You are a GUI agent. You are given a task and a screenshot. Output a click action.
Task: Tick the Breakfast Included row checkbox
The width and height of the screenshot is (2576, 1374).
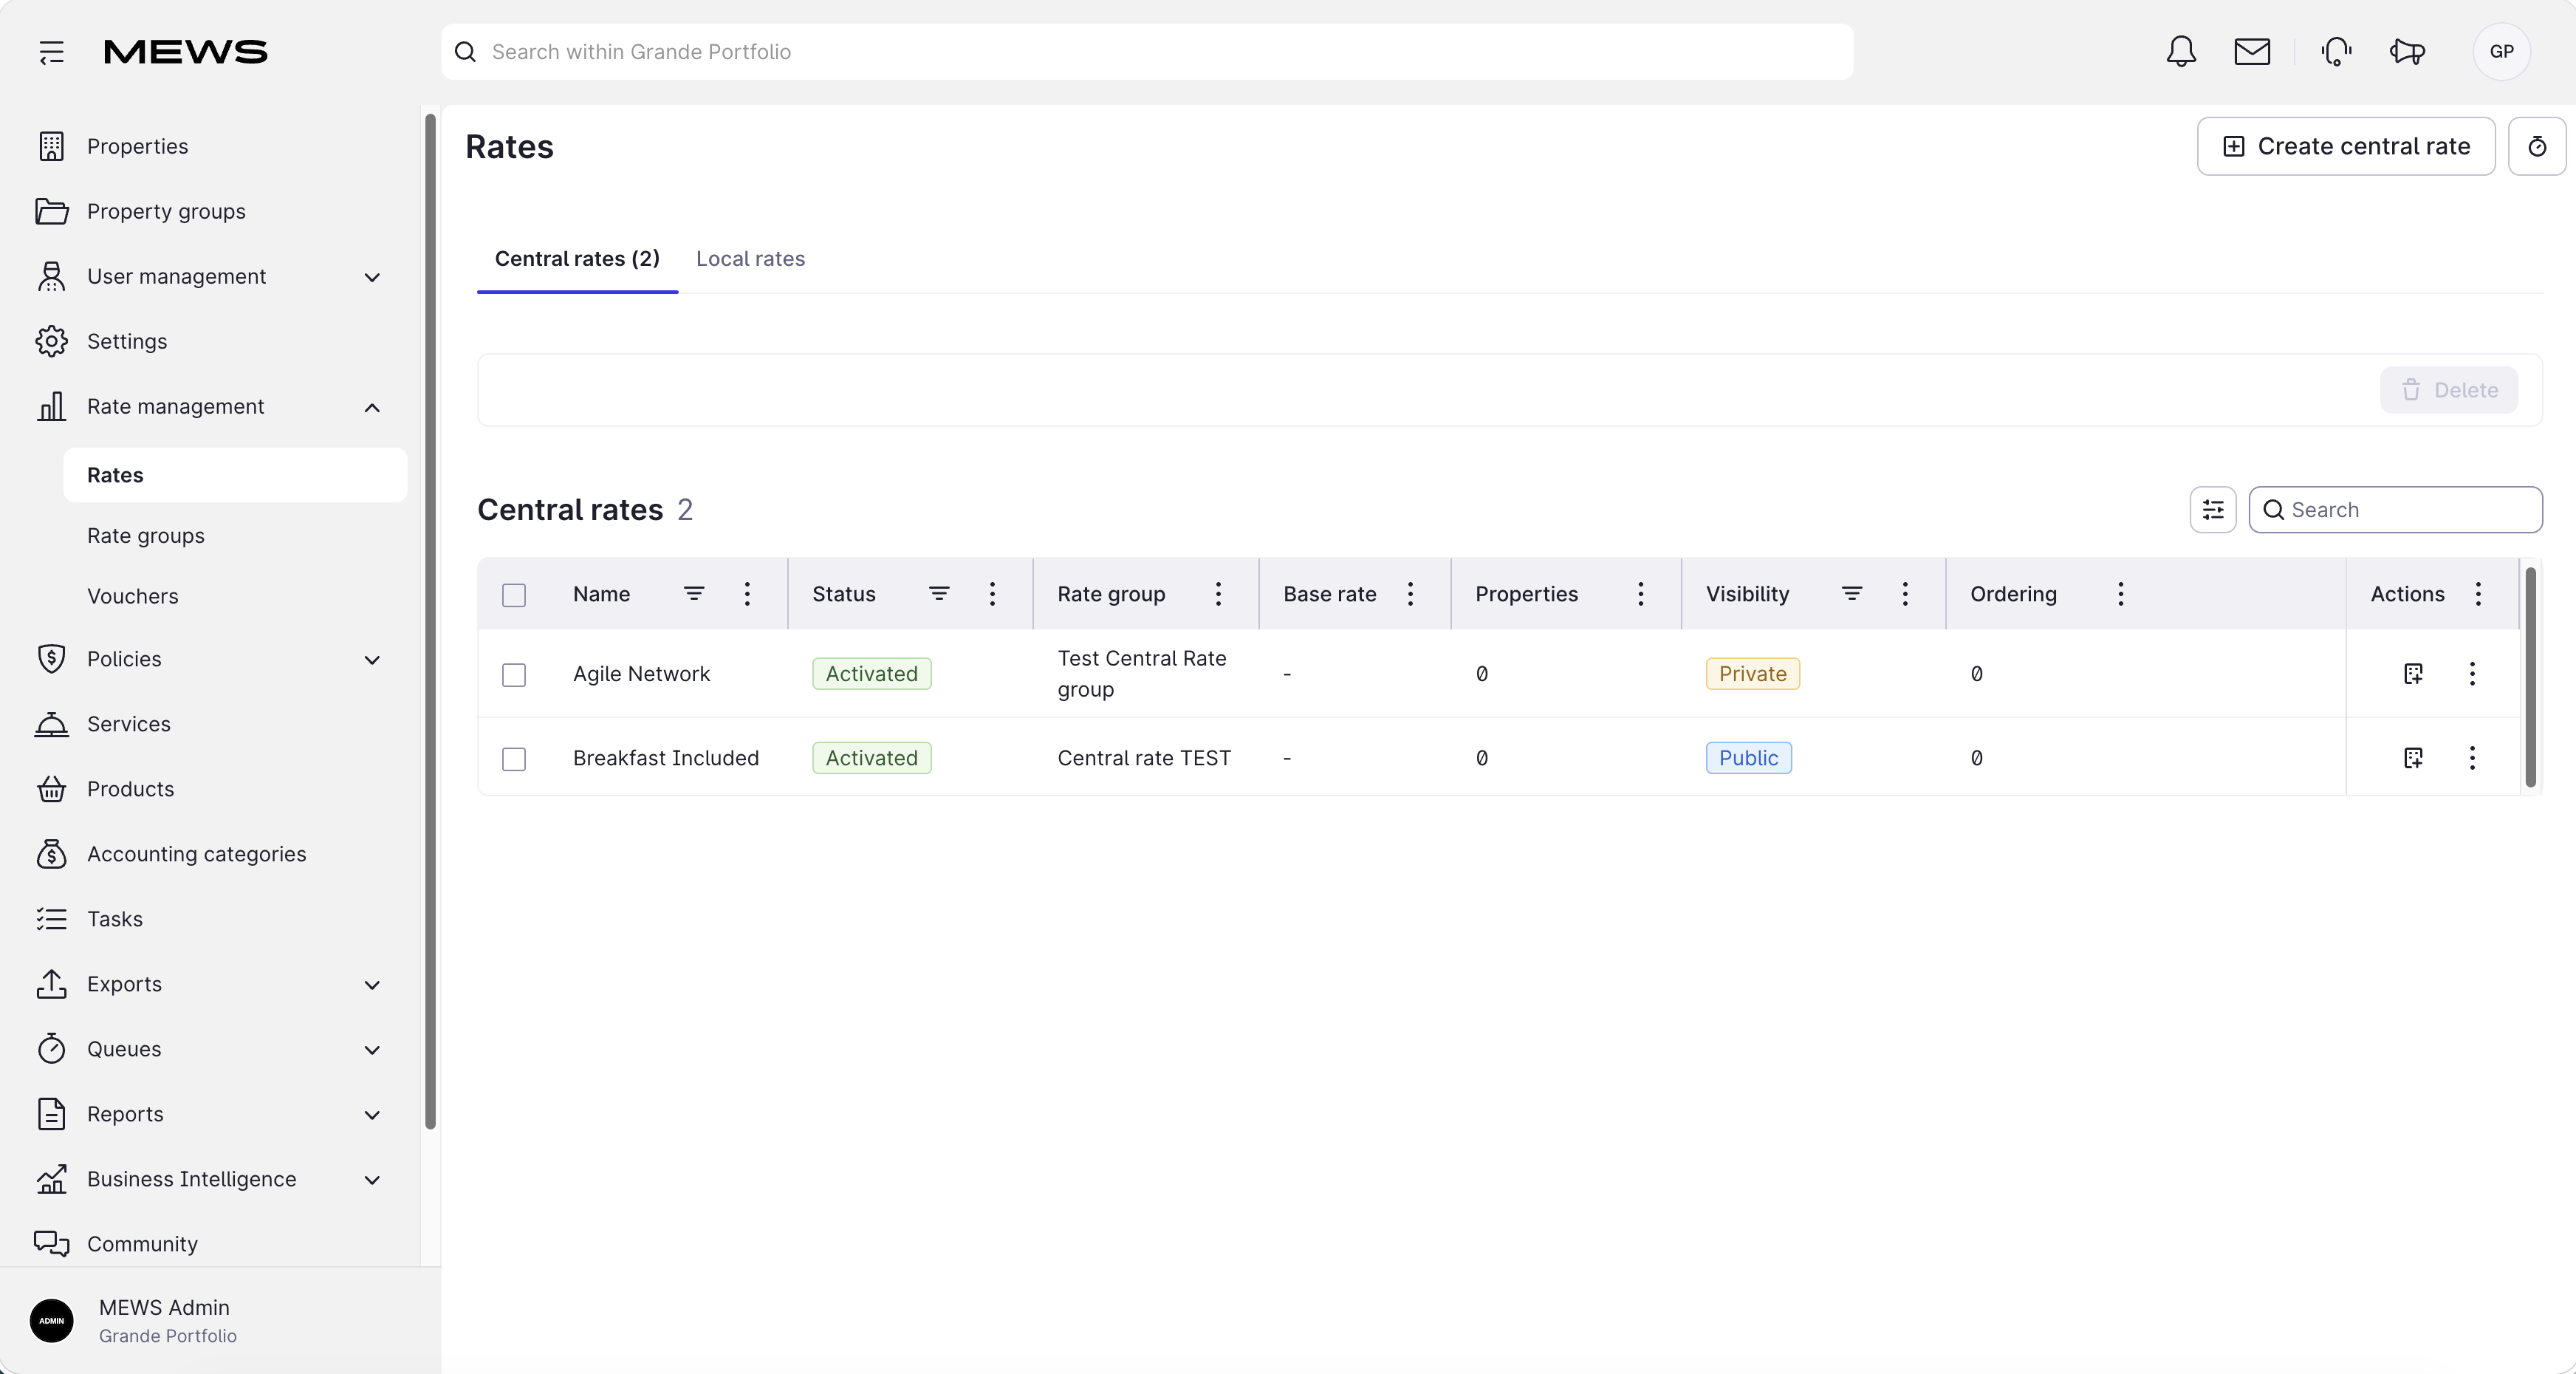(x=514, y=759)
